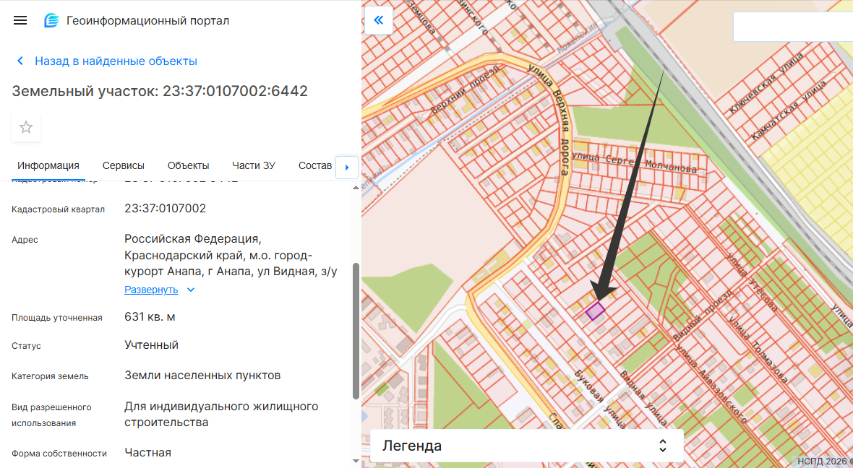This screenshot has height=468, width=853.
Task: Go back via Назад в найденные объекты
Action: coord(116,61)
